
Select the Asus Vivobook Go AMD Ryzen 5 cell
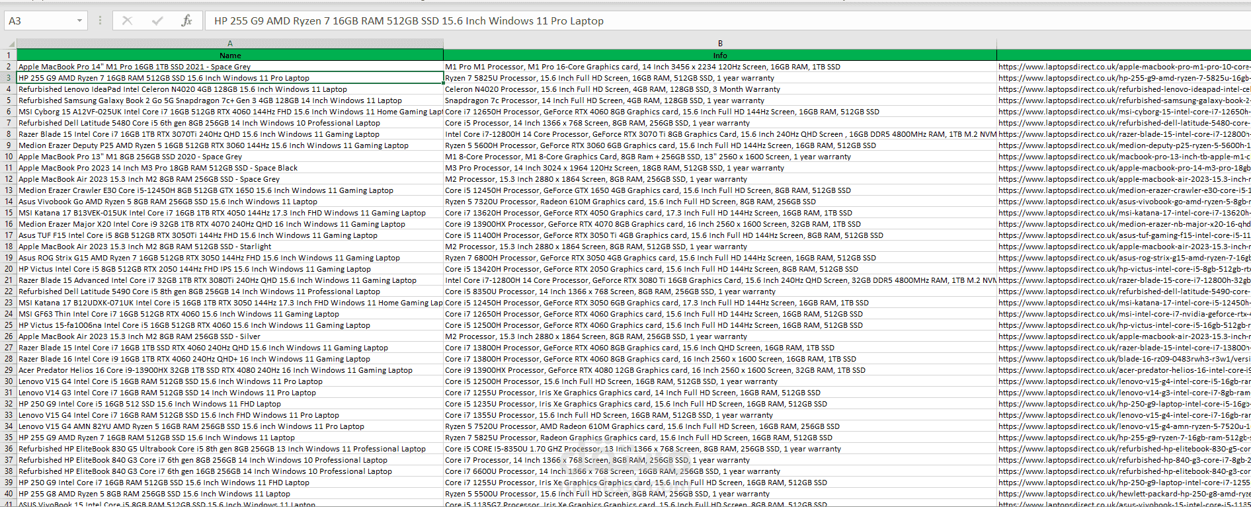[x=230, y=202]
